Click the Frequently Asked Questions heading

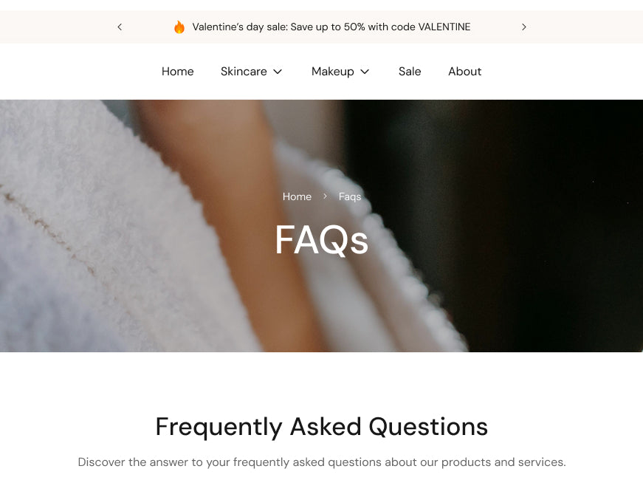[x=322, y=426]
